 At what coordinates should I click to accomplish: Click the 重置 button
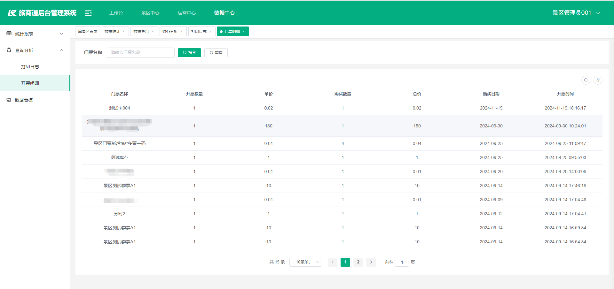(x=216, y=53)
